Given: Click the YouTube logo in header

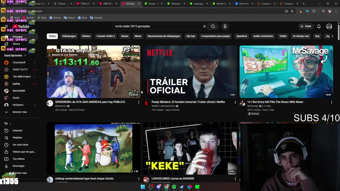Looking at the screenshot, I should (21, 26).
